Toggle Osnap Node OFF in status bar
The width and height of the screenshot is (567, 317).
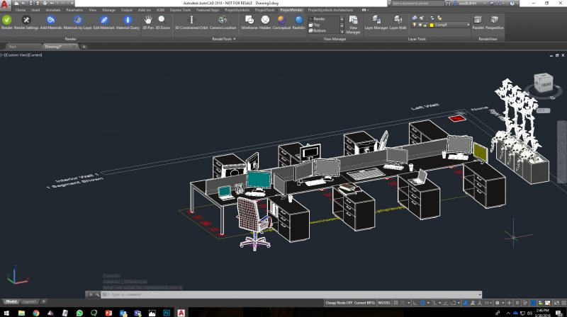[338, 302]
